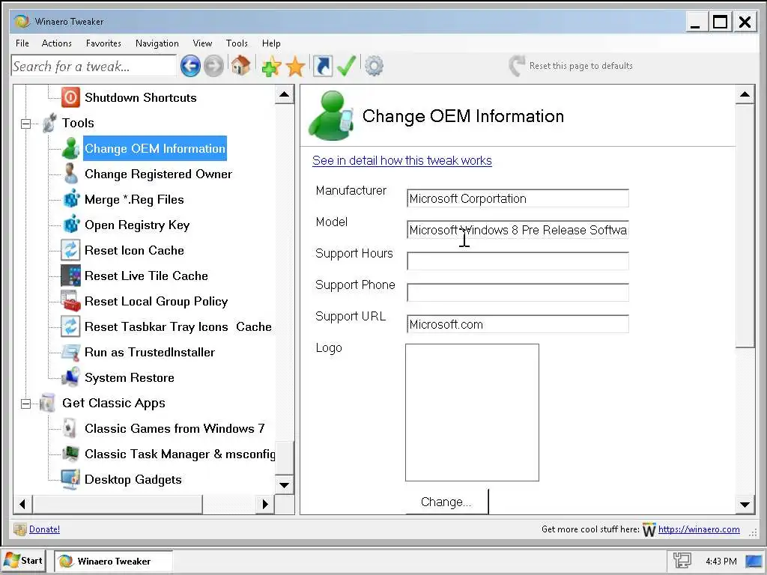Click the Classic Task Manager & msconfig icon
This screenshot has height=575, width=767.
pyautogui.click(x=70, y=454)
